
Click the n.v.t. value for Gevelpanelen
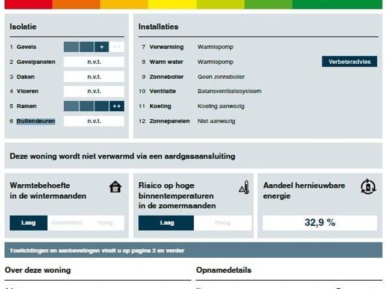coord(94,62)
